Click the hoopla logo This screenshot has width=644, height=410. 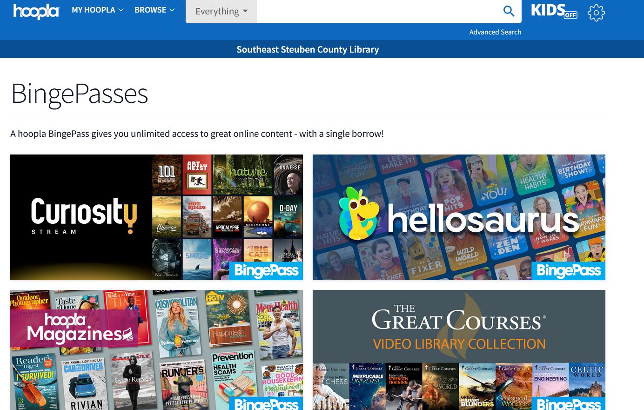36,11
